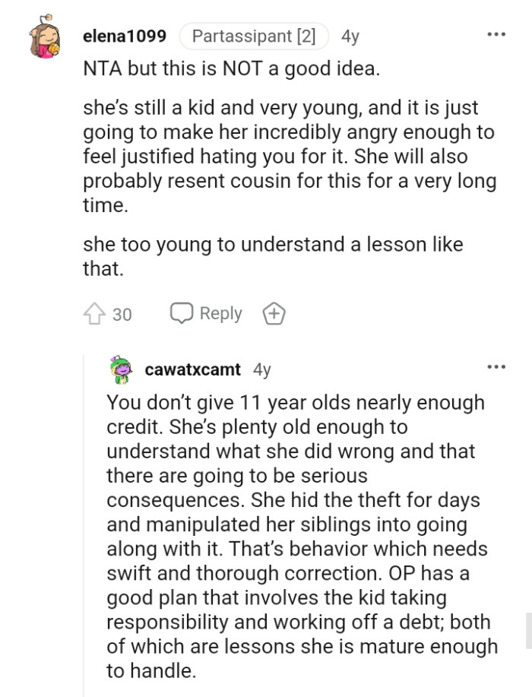Select the Partassipant [2] flair tag

pos(253,34)
